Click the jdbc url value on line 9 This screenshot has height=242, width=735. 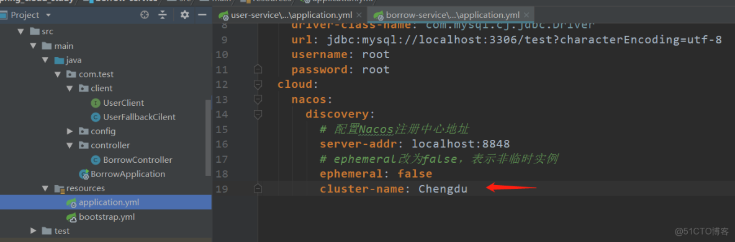click(x=524, y=40)
